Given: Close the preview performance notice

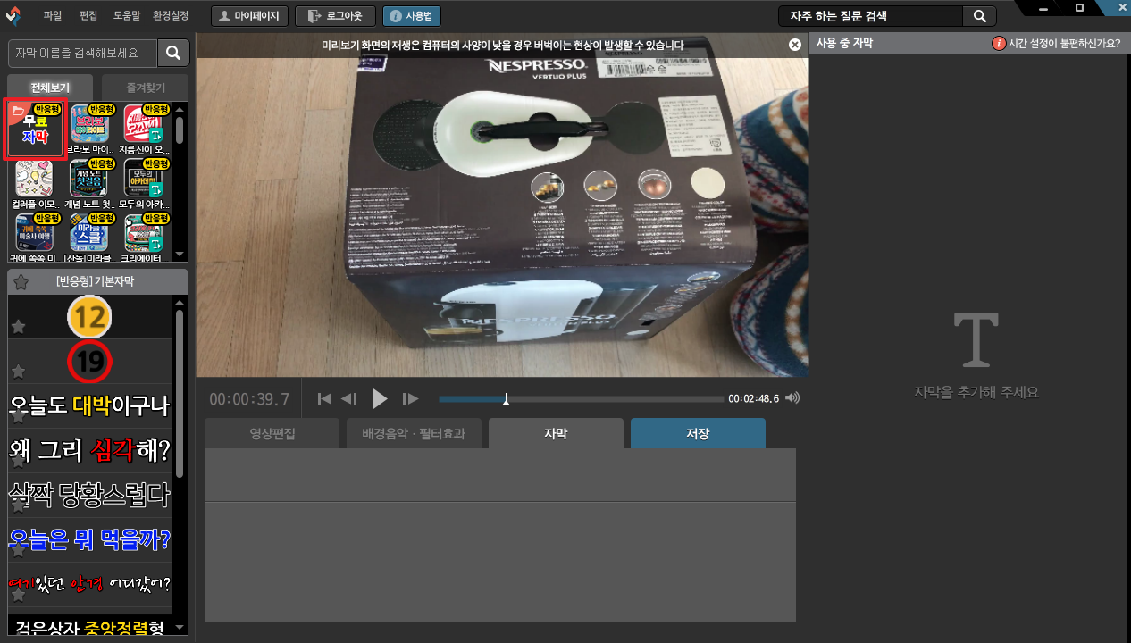Looking at the screenshot, I should pos(795,45).
